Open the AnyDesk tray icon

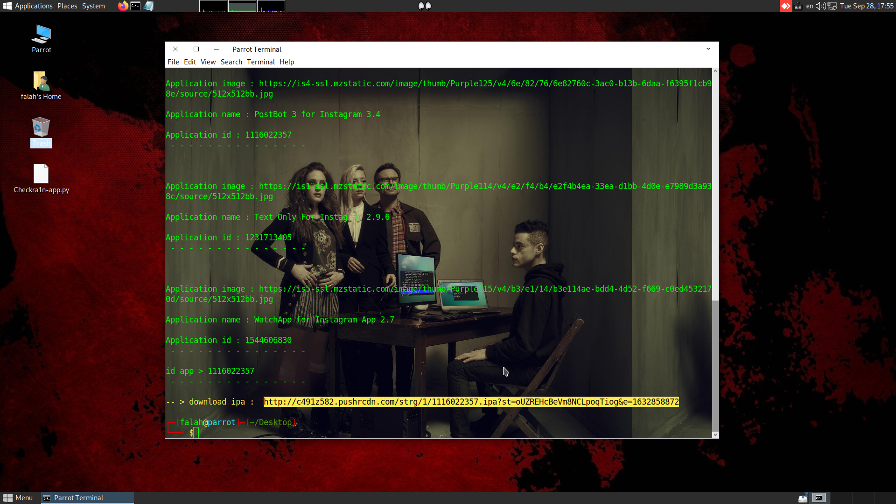coord(785,6)
